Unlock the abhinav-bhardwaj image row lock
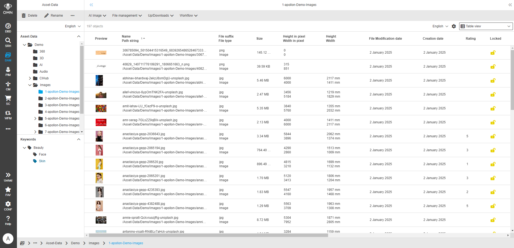This screenshot has height=248, width=514. [493, 80]
